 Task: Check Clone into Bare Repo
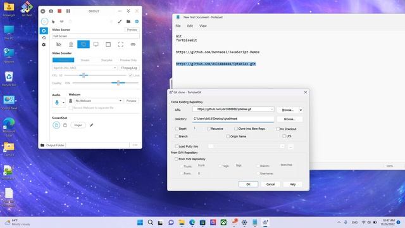click(236, 129)
